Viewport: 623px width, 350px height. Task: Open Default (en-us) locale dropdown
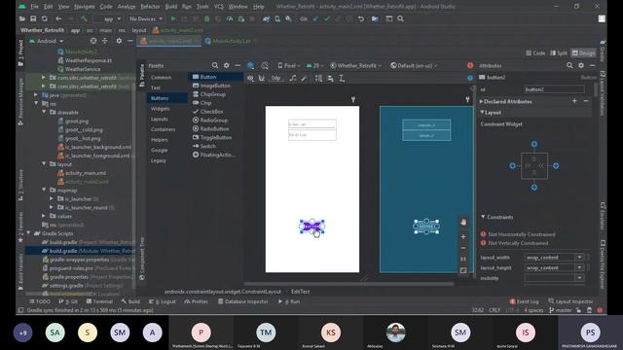click(x=414, y=65)
